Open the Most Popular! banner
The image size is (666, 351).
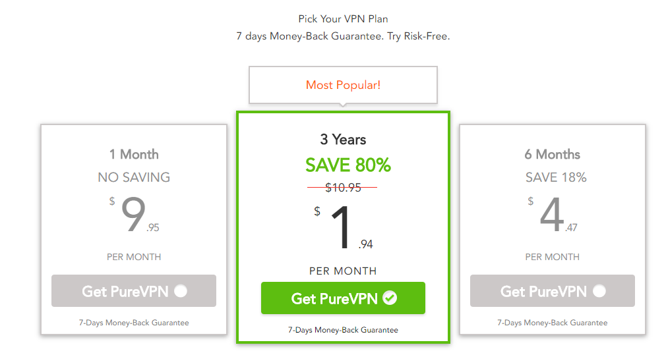(x=343, y=85)
